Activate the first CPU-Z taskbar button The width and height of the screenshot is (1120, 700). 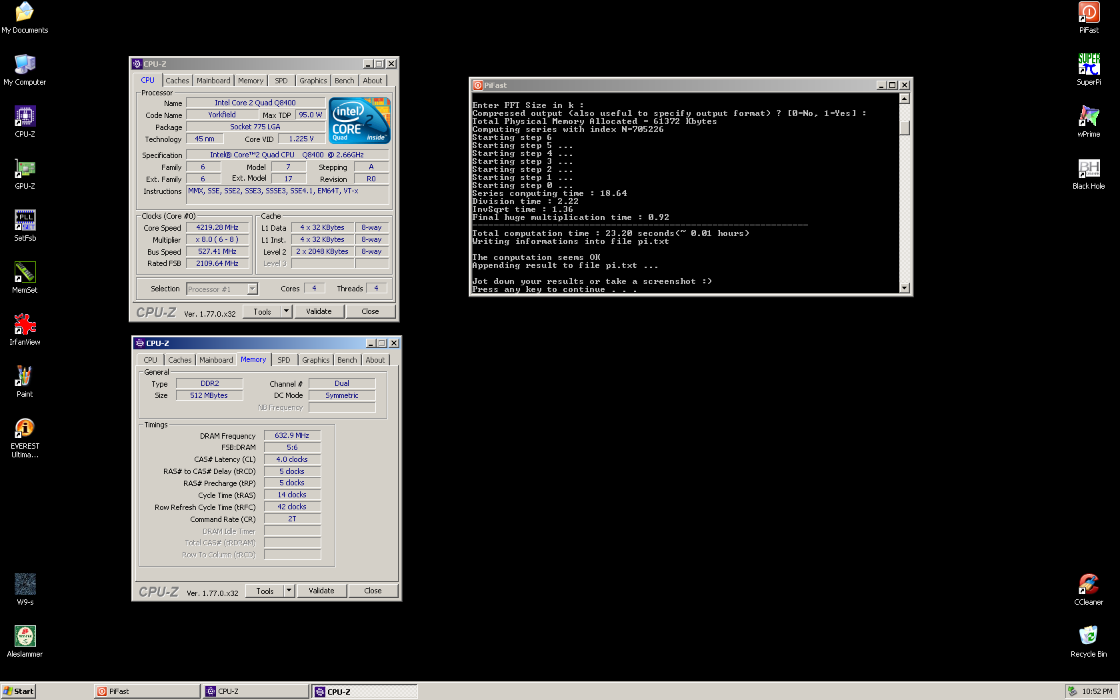click(256, 691)
